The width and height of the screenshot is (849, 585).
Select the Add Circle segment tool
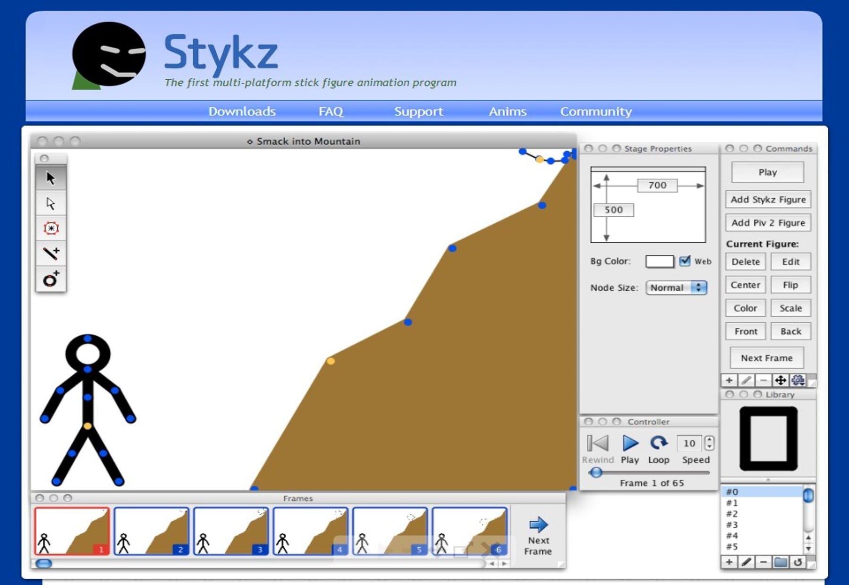click(51, 279)
